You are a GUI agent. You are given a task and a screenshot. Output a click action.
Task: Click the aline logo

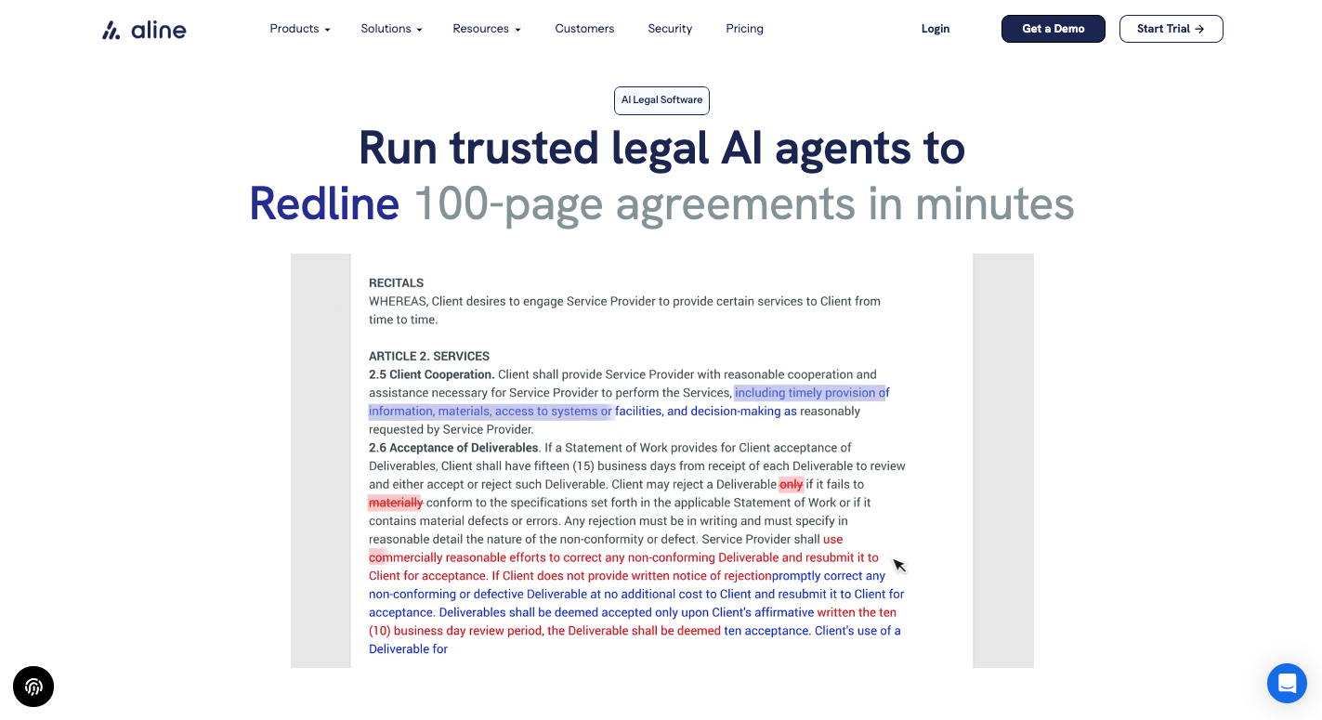[x=144, y=30]
